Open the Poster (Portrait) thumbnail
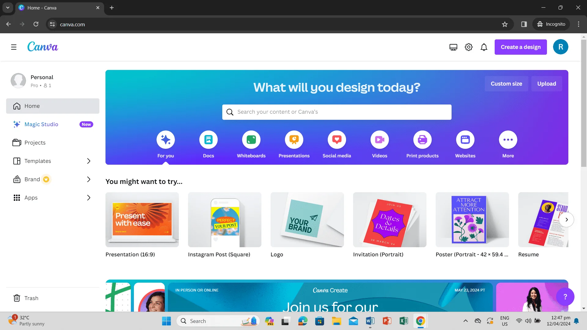The height and width of the screenshot is (330, 587). 472,220
